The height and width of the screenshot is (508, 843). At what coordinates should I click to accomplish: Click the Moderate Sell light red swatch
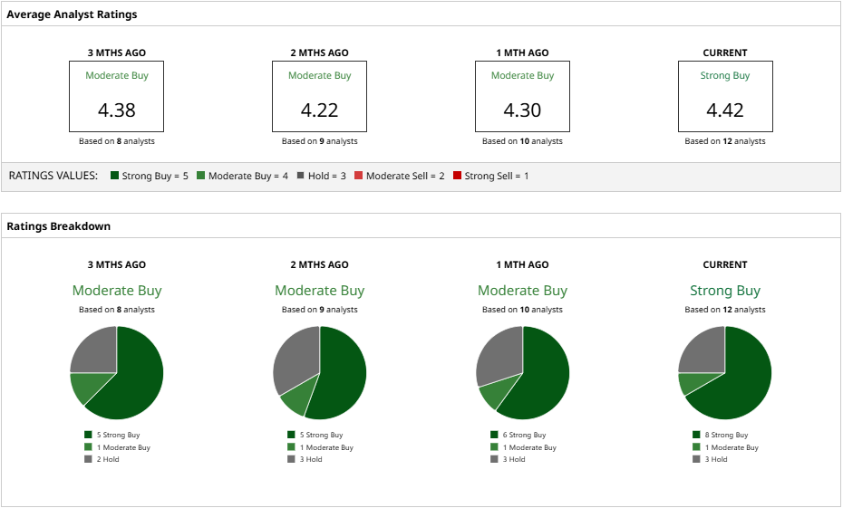[x=359, y=175]
